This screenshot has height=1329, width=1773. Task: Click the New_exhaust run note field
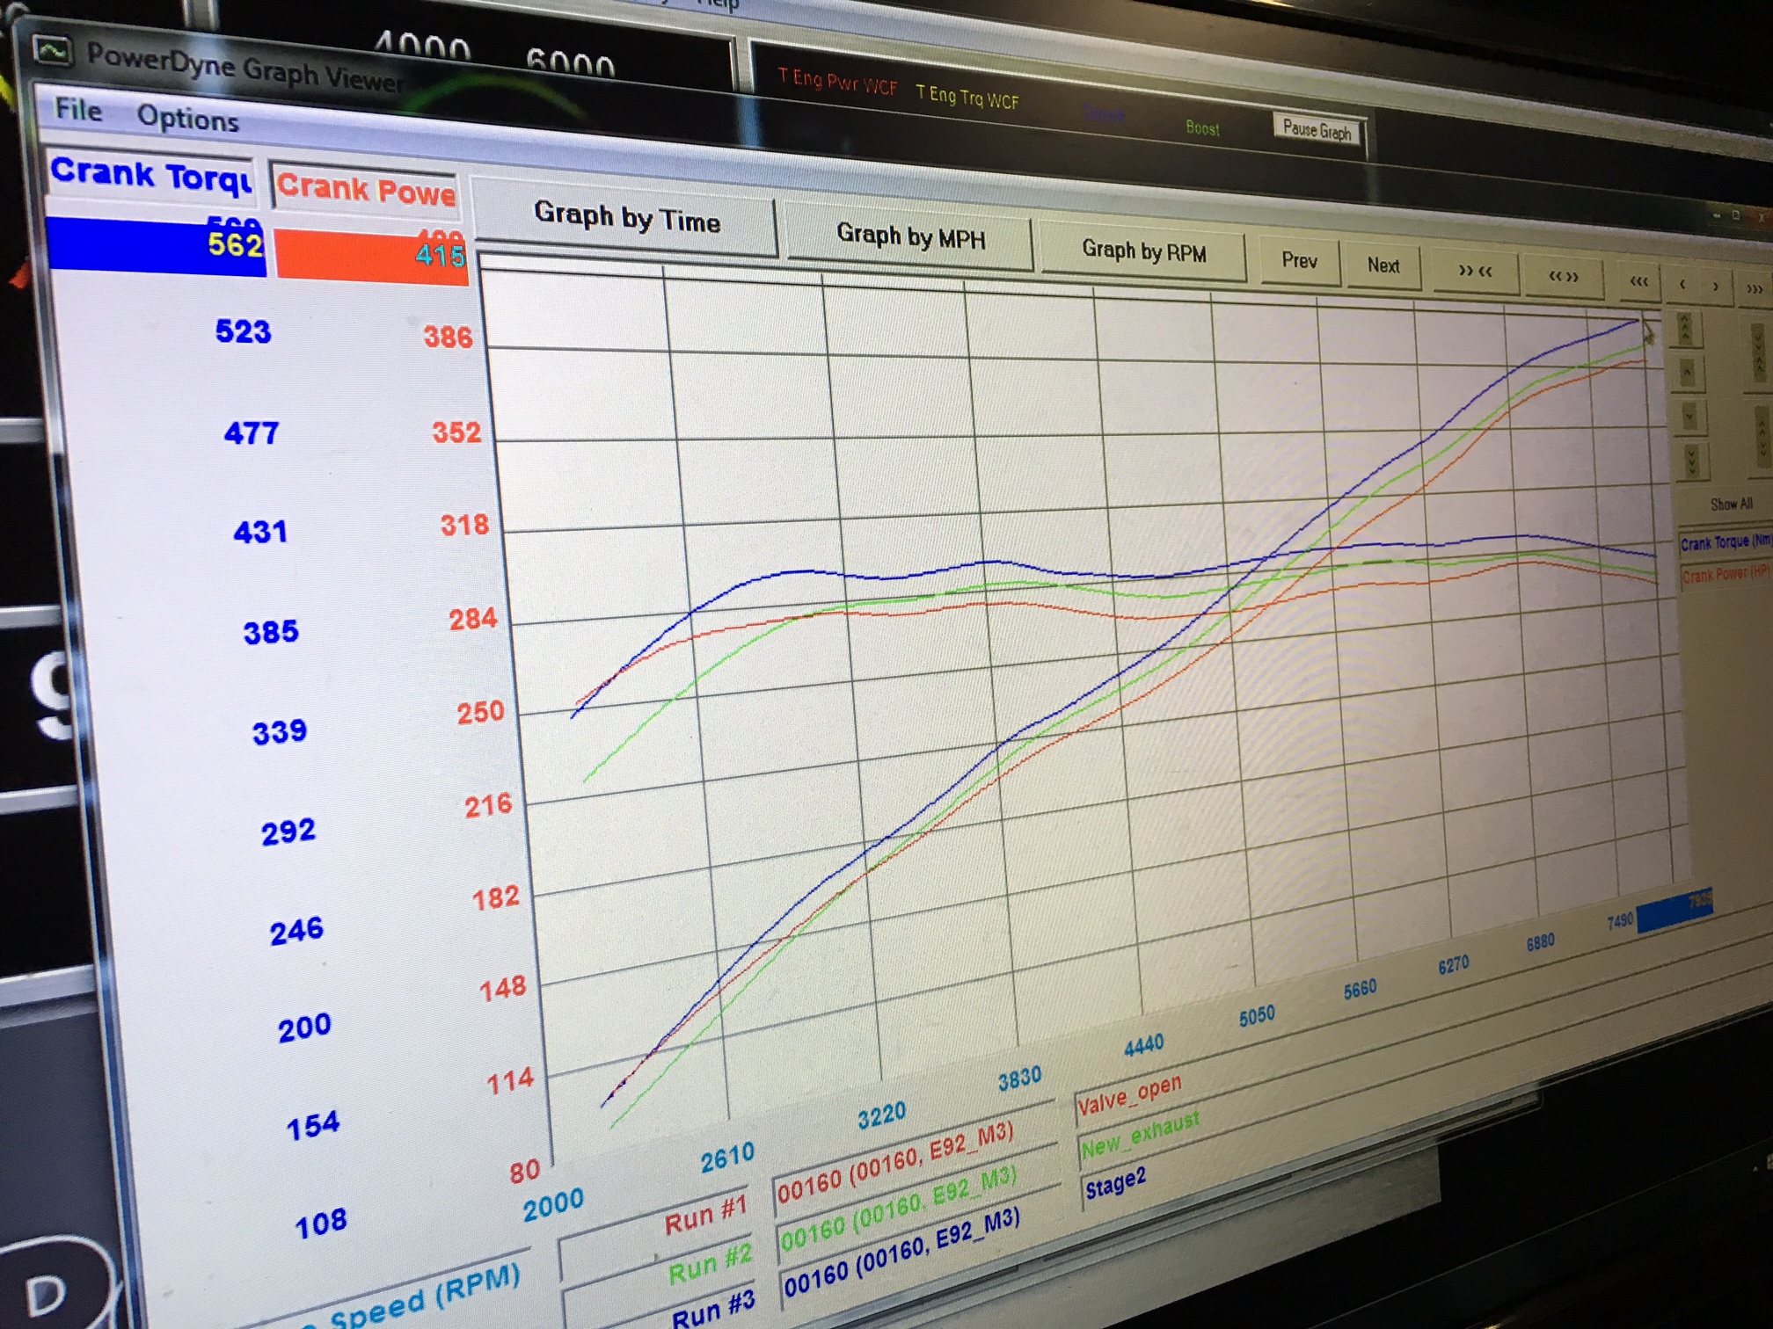point(1141,1134)
